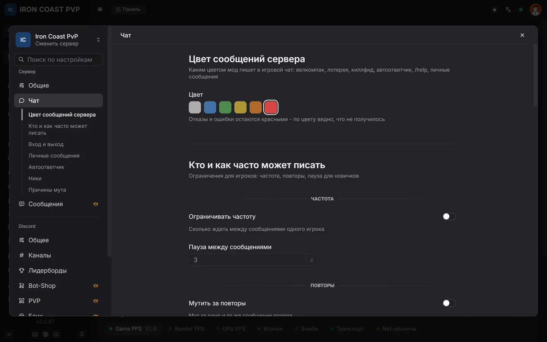Open the book documentation icon in bottom bar
547x342 pixels.
click(56, 334)
